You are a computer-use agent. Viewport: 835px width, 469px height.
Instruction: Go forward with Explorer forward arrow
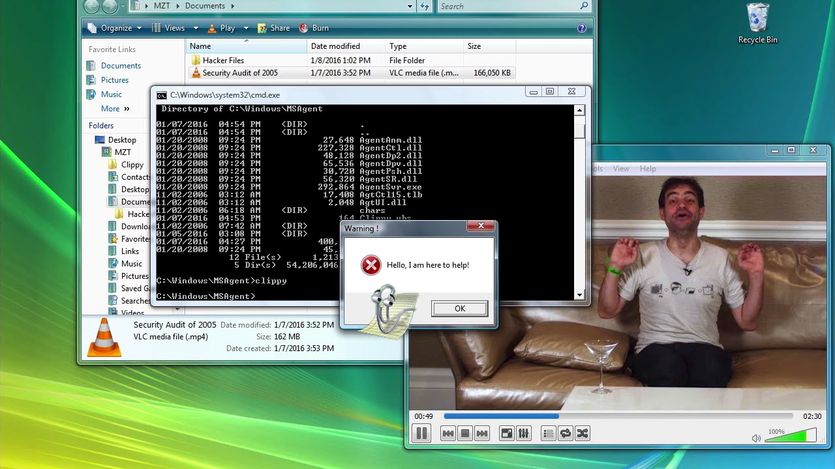(x=109, y=7)
